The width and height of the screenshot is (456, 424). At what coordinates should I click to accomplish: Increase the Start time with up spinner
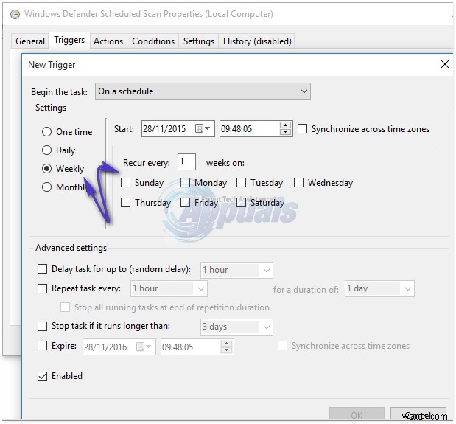pos(285,125)
